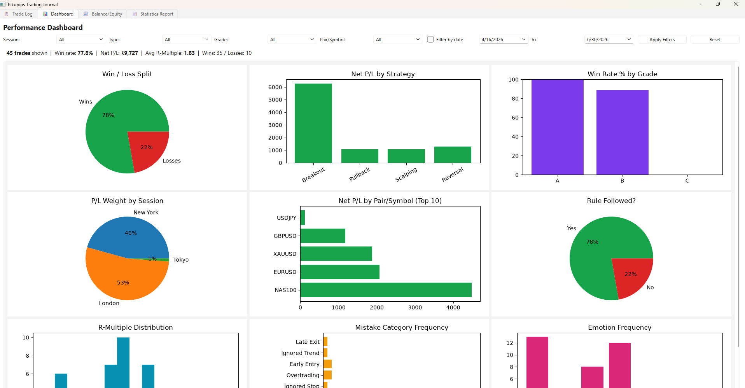Screen dimensions: 745x388
Task: Click the Performance Dashboard heading
Action: [x=43, y=28]
